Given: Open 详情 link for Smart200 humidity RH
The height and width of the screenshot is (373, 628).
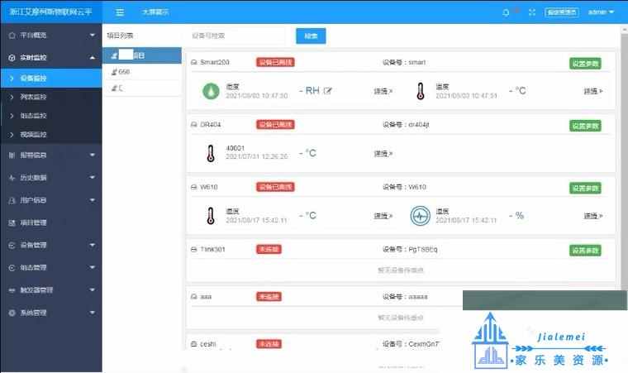Looking at the screenshot, I should point(383,92).
